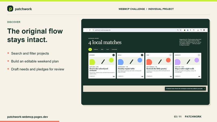Viewport: 217px width, 122px height.
Task: Click the purple-circle artwork on the Community card
Action: (x=188, y=61)
